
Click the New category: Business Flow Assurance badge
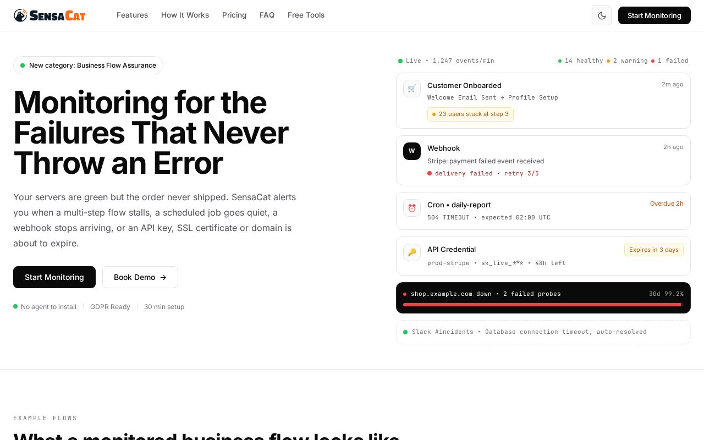coord(88,65)
